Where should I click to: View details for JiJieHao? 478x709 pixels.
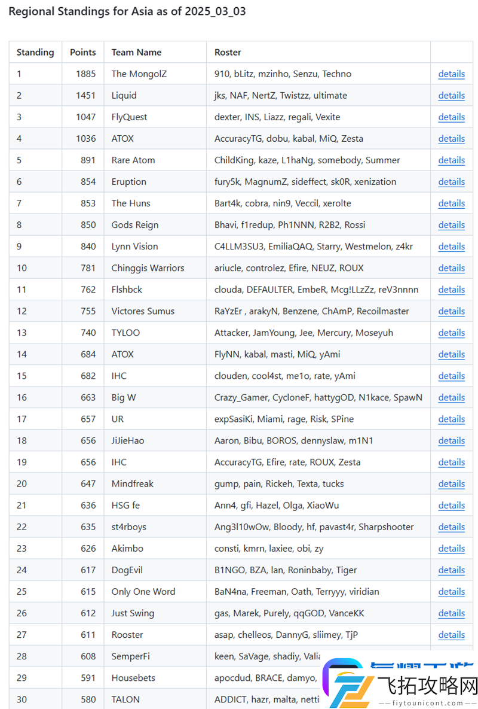click(451, 441)
